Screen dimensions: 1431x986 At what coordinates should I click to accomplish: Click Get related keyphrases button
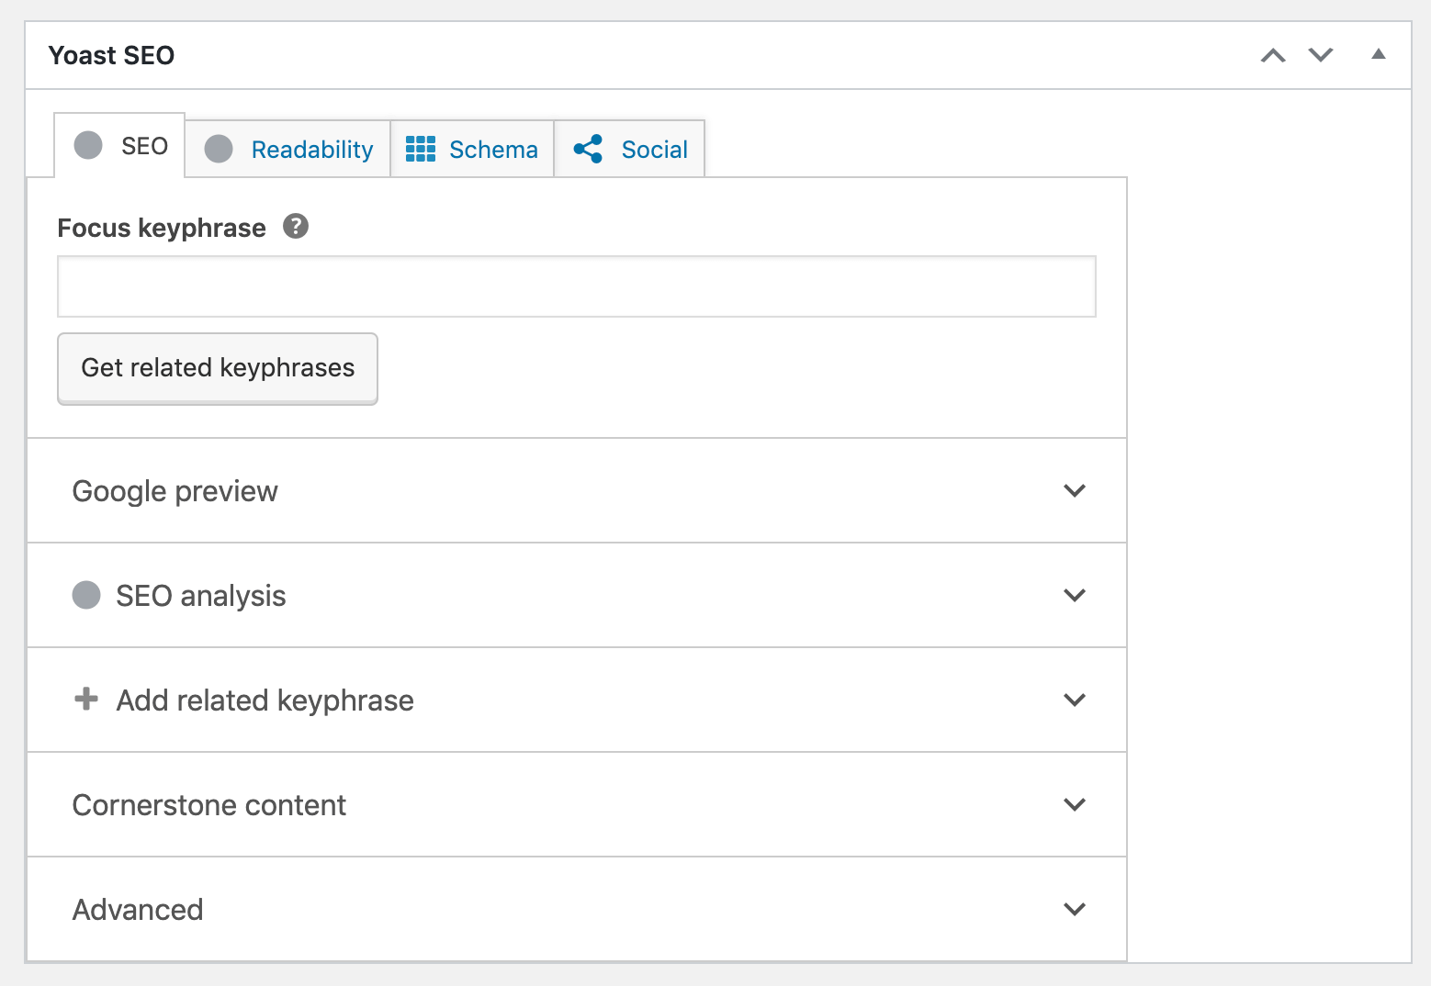(x=218, y=368)
